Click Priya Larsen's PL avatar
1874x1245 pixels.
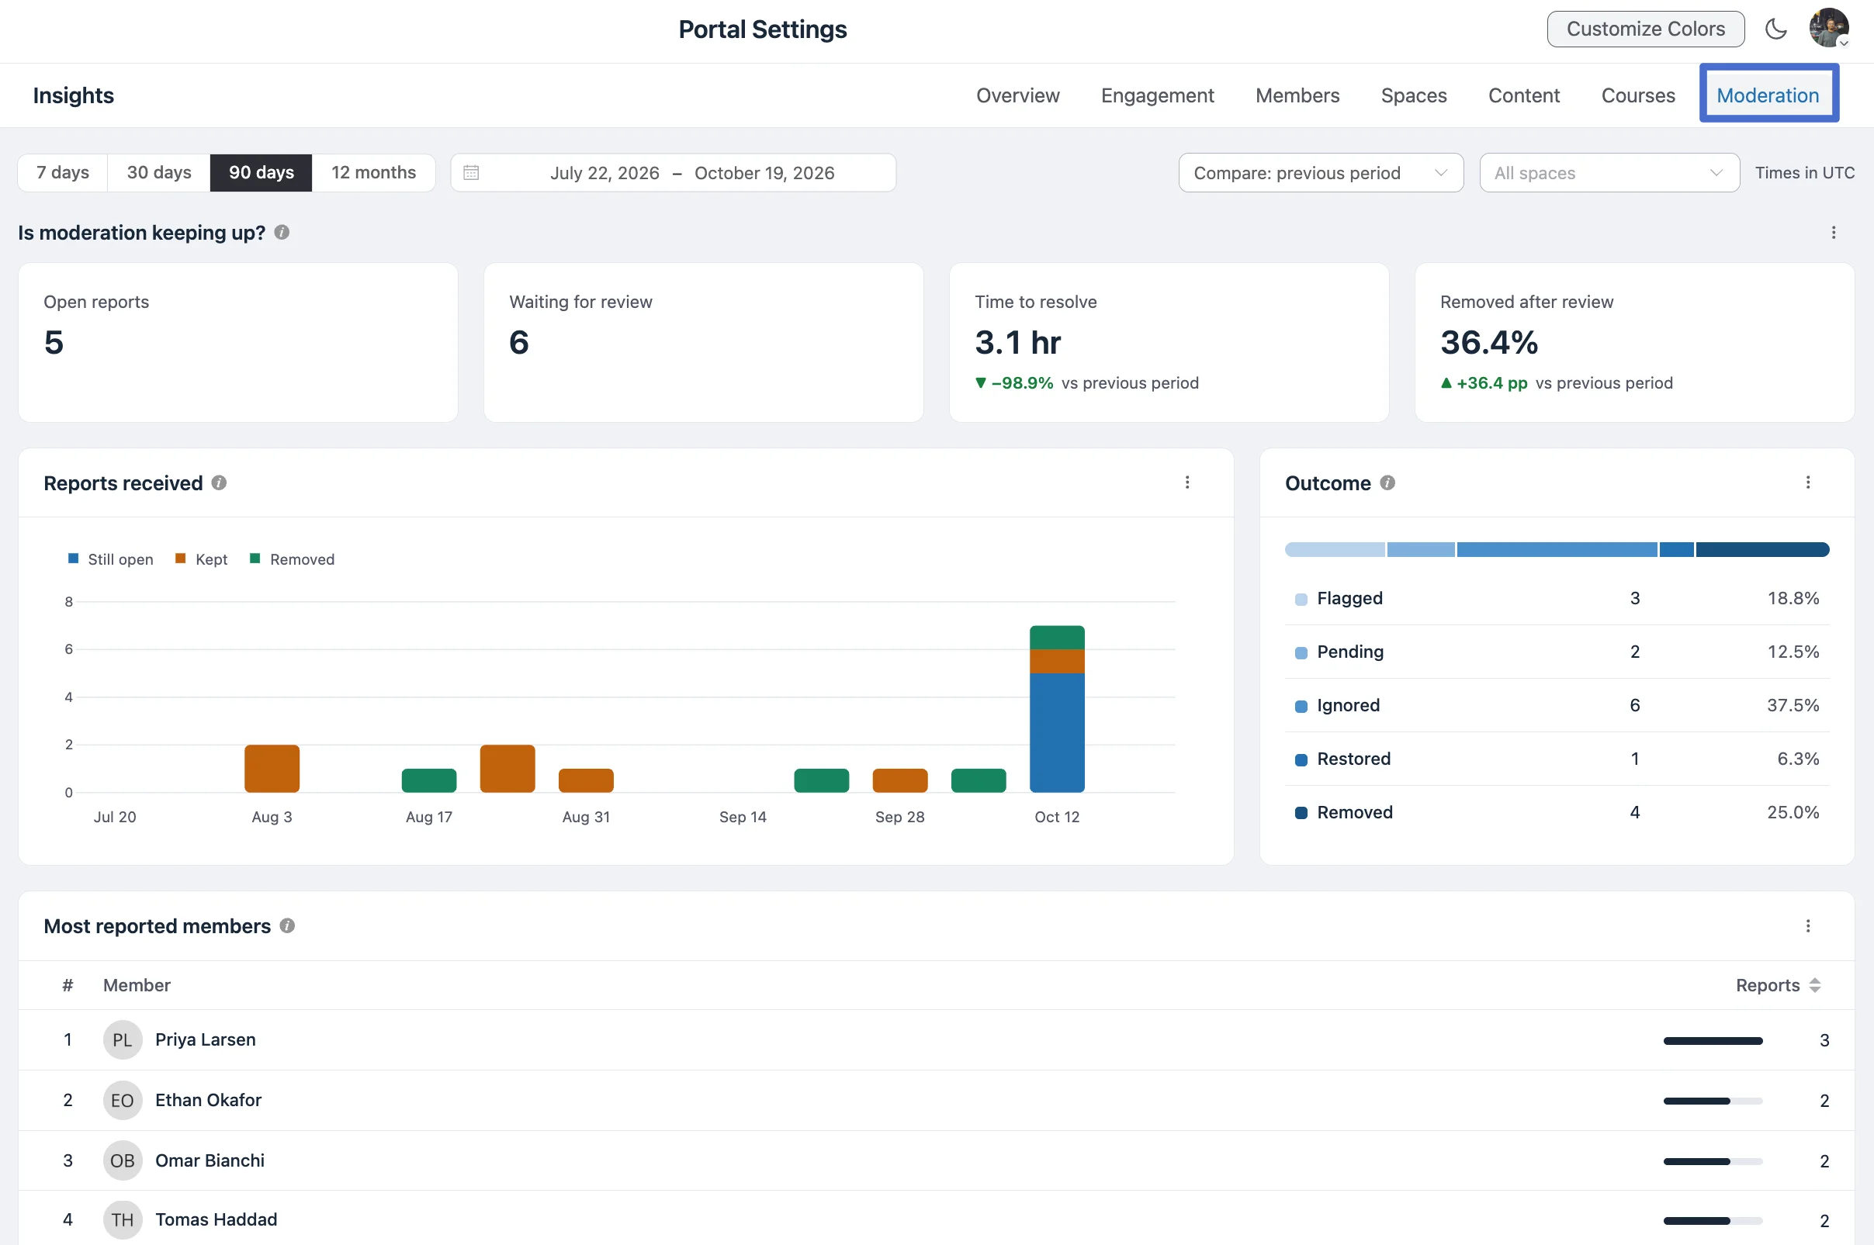[x=123, y=1040]
